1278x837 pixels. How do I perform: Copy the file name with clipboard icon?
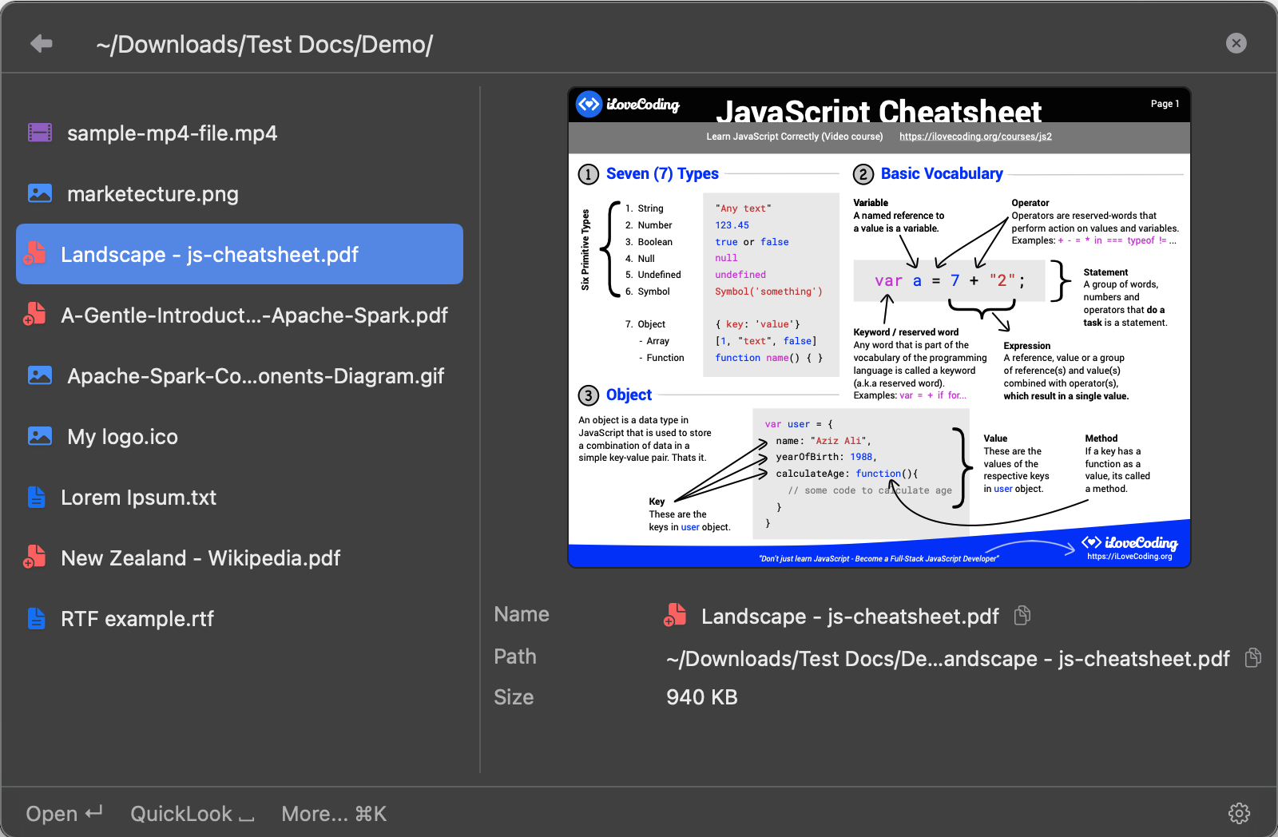coord(1022,615)
